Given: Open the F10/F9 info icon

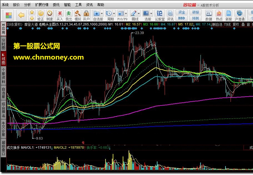Looking at the screenshot, I should click(x=121, y=13).
